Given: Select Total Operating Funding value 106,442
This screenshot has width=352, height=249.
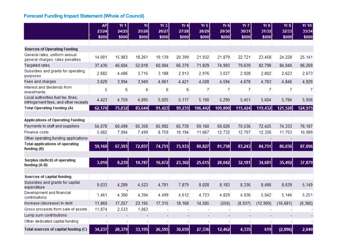Looking at the screenshot, I should pos(202,108).
